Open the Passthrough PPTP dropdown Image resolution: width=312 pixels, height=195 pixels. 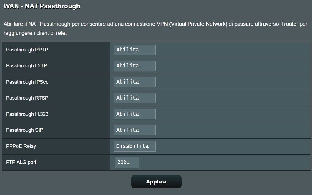pos(135,50)
